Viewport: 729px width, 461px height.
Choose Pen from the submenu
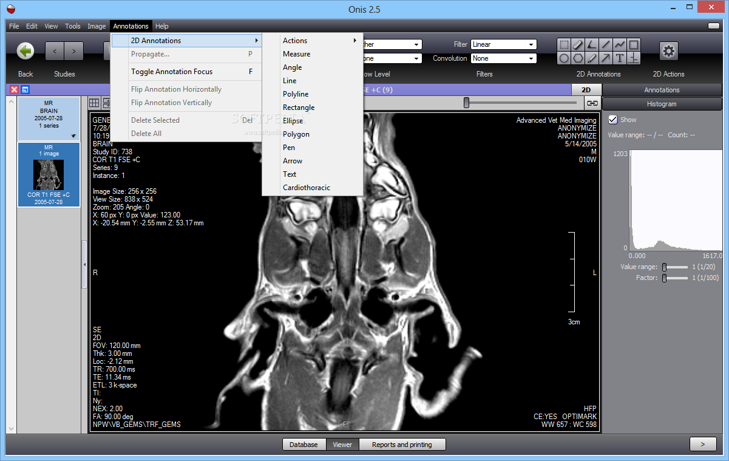pyautogui.click(x=313, y=148)
